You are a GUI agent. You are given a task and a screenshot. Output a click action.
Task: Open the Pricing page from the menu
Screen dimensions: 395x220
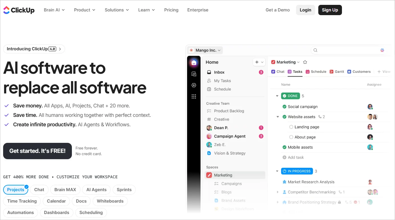pos(171,10)
